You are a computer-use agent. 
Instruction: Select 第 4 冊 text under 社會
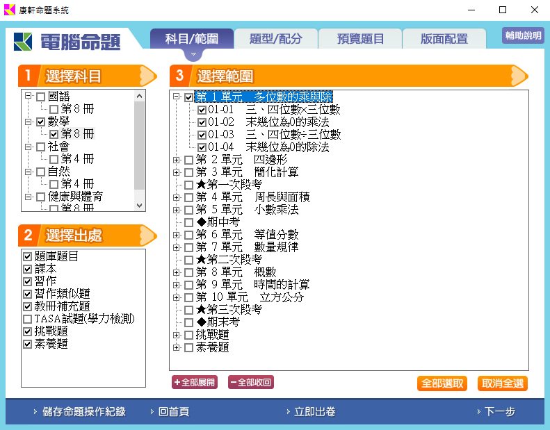pyautogui.click(x=77, y=159)
